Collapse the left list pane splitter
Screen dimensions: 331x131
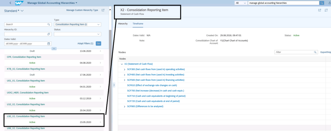point(113,85)
